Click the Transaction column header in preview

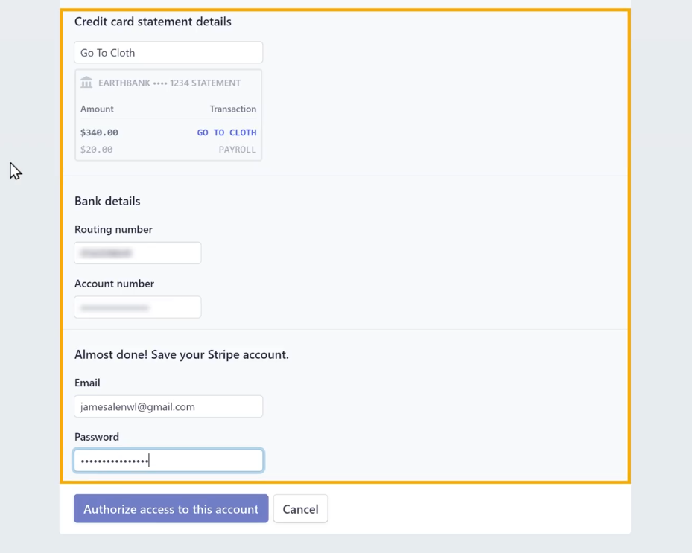[x=233, y=109]
